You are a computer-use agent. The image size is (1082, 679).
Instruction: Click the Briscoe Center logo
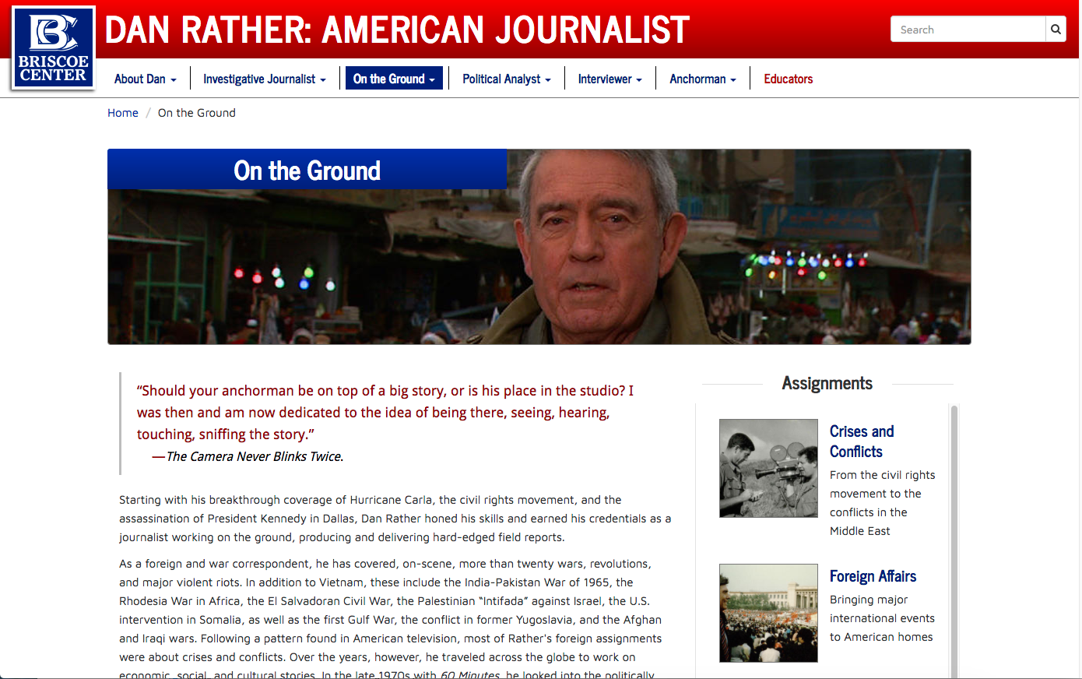coord(54,47)
